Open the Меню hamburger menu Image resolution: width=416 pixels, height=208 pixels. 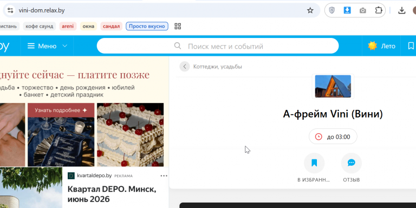pyautogui.click(x=42, y=46)
